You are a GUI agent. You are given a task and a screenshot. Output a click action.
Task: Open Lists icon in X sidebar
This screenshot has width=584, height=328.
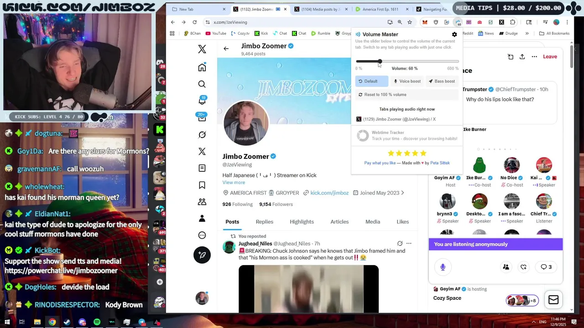click(x=202, y=168)
